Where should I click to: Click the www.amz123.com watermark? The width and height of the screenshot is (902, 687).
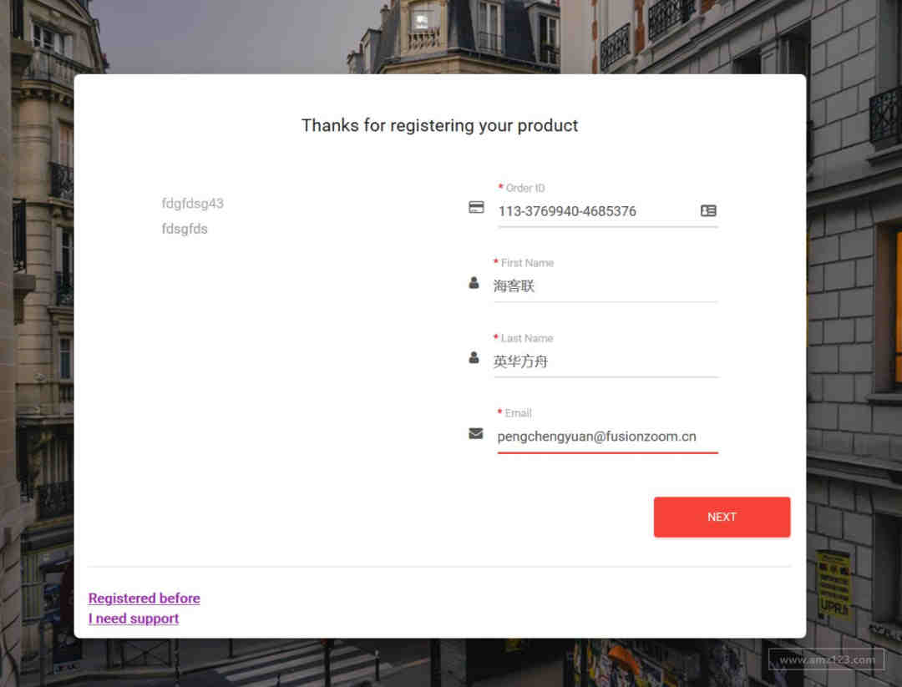pos(826,659)
